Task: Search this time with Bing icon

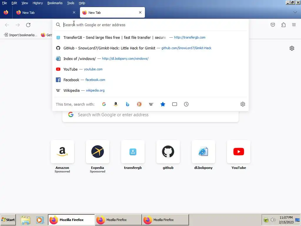Action: 128,104
